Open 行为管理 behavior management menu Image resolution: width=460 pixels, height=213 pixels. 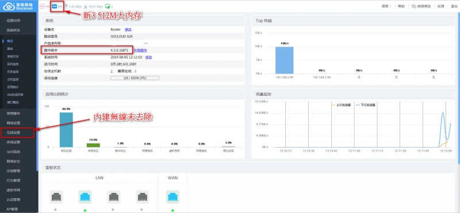click(x=13, y=180)
